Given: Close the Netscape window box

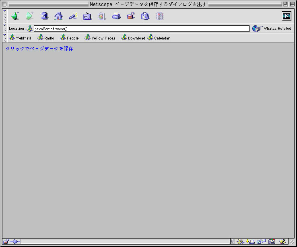Looking at the screenshot, I should [4, 4].
